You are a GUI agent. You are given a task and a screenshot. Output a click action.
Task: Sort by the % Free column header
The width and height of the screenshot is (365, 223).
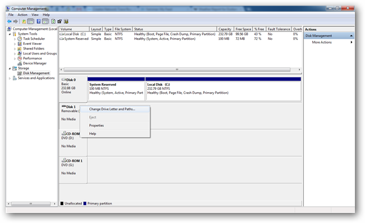pyautogui.click(x=259, y=29)
